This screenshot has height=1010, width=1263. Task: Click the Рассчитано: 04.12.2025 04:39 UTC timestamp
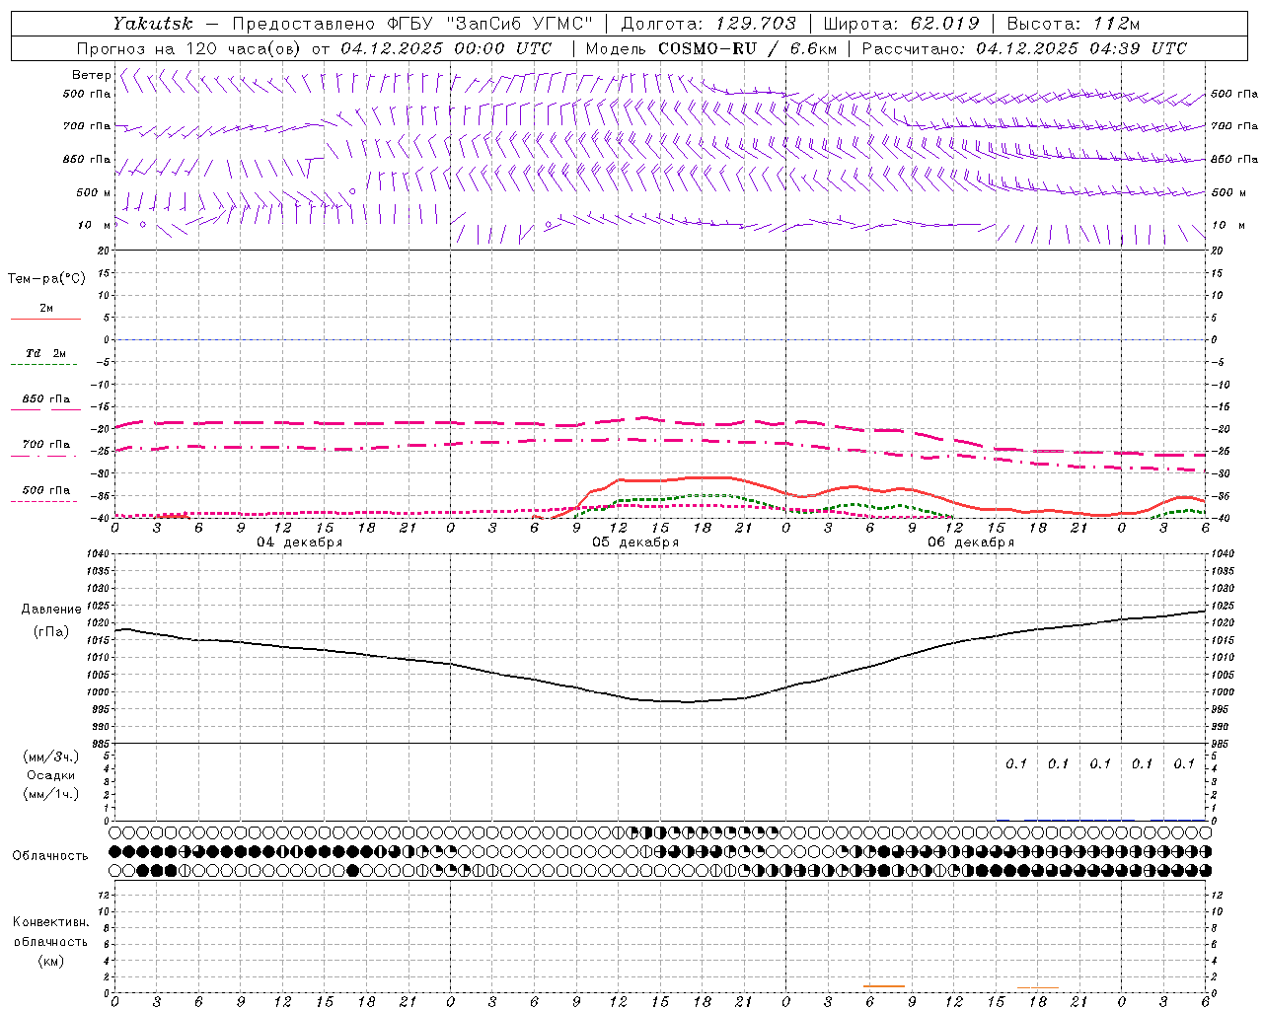(1024, 48)
